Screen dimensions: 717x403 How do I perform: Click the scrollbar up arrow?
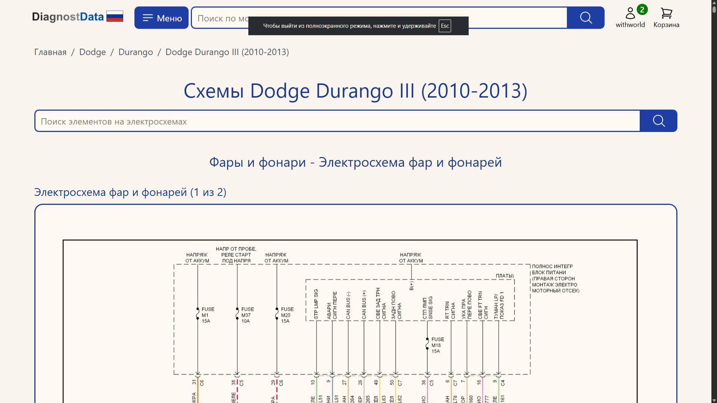[x=714, y=3]
